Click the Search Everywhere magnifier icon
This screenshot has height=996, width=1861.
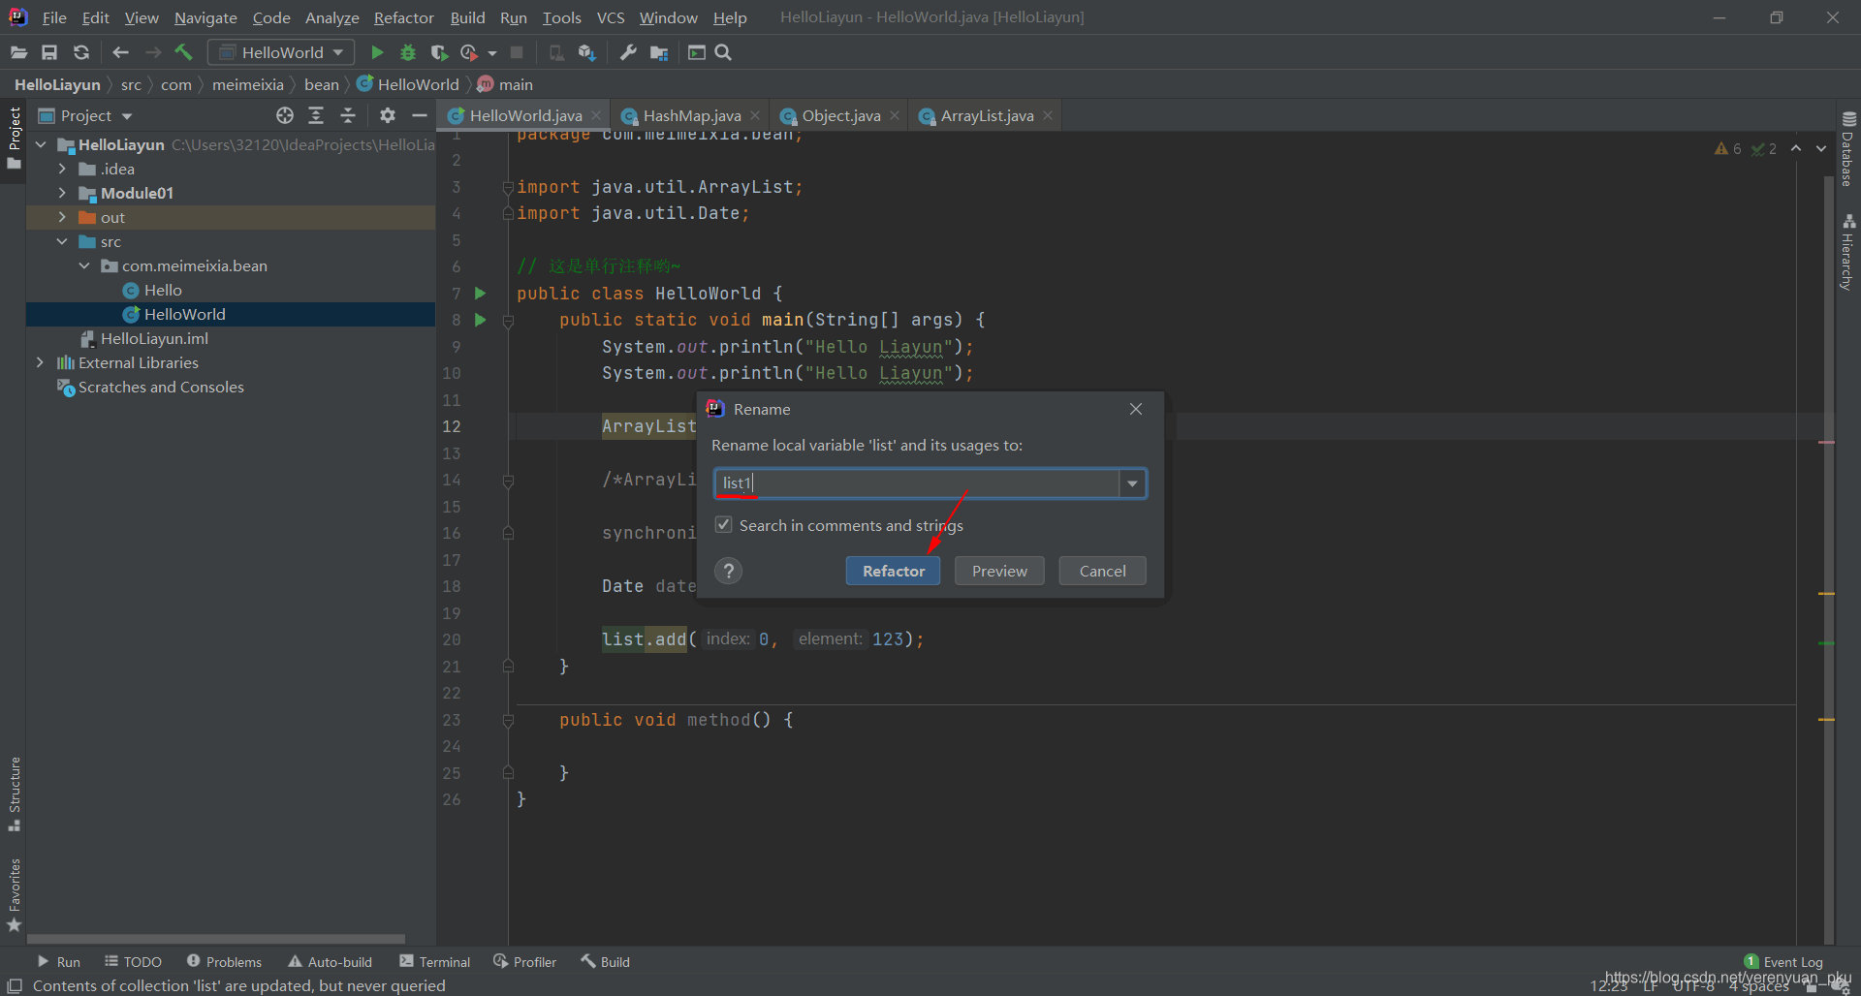pyautogui.click(x=723, y=52)
